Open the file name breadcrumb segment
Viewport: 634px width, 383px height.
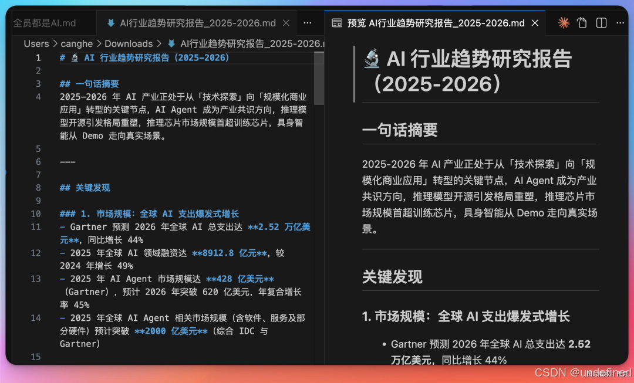pos(251,43)
